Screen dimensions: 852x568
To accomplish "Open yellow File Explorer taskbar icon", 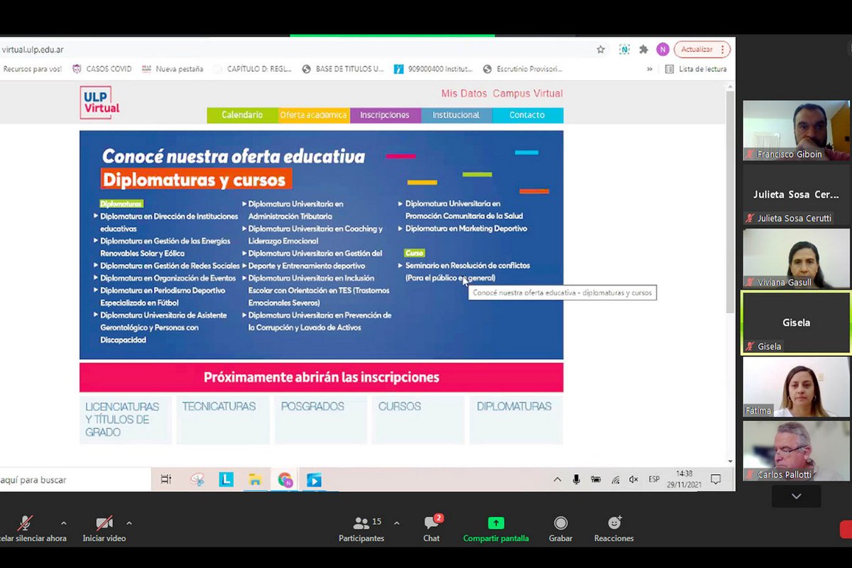I will pos(255,480).
